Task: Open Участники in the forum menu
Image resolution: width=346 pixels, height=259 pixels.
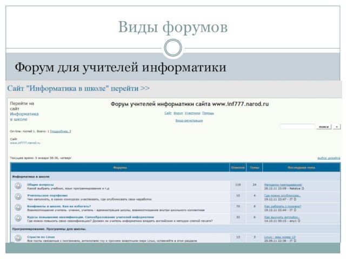Action: 192,113
